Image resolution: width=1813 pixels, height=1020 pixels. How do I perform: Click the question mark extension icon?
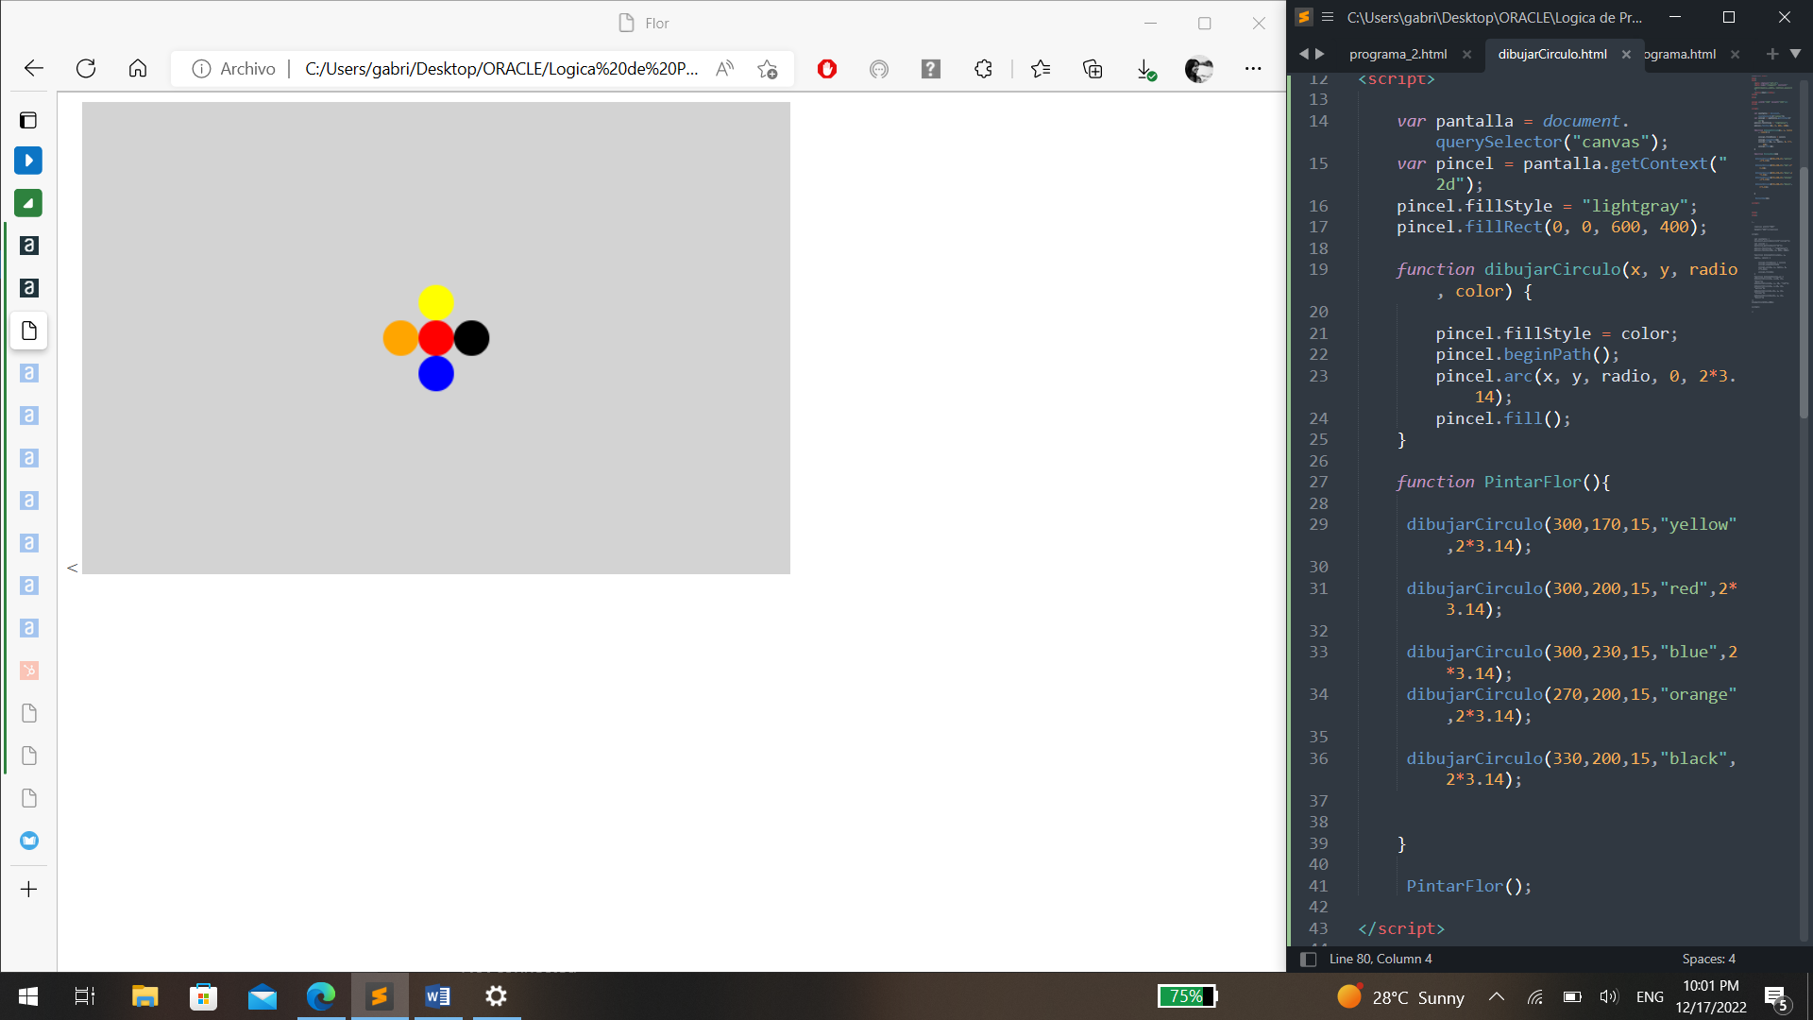[931, 69]
